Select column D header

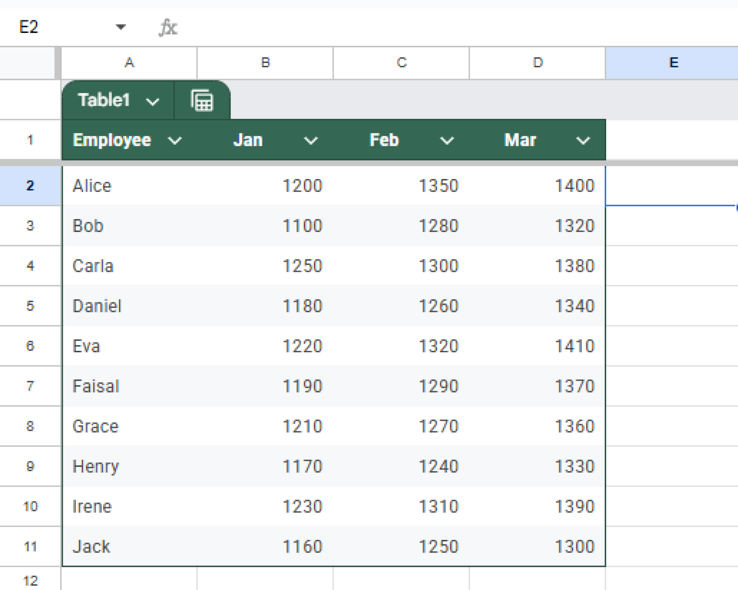pyautogui.click(x=537, y=62)
